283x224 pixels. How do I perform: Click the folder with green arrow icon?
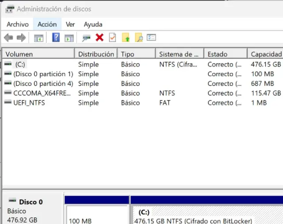(x=126, y=38)
